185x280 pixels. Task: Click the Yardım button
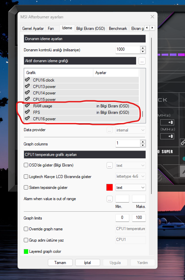pyautogui.click(x=143, y=262)
